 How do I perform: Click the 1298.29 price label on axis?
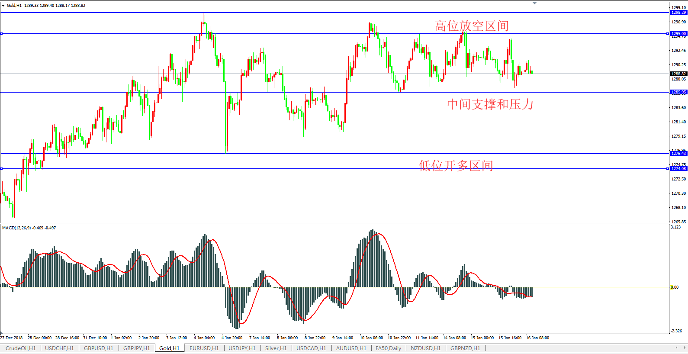[678, 13]
